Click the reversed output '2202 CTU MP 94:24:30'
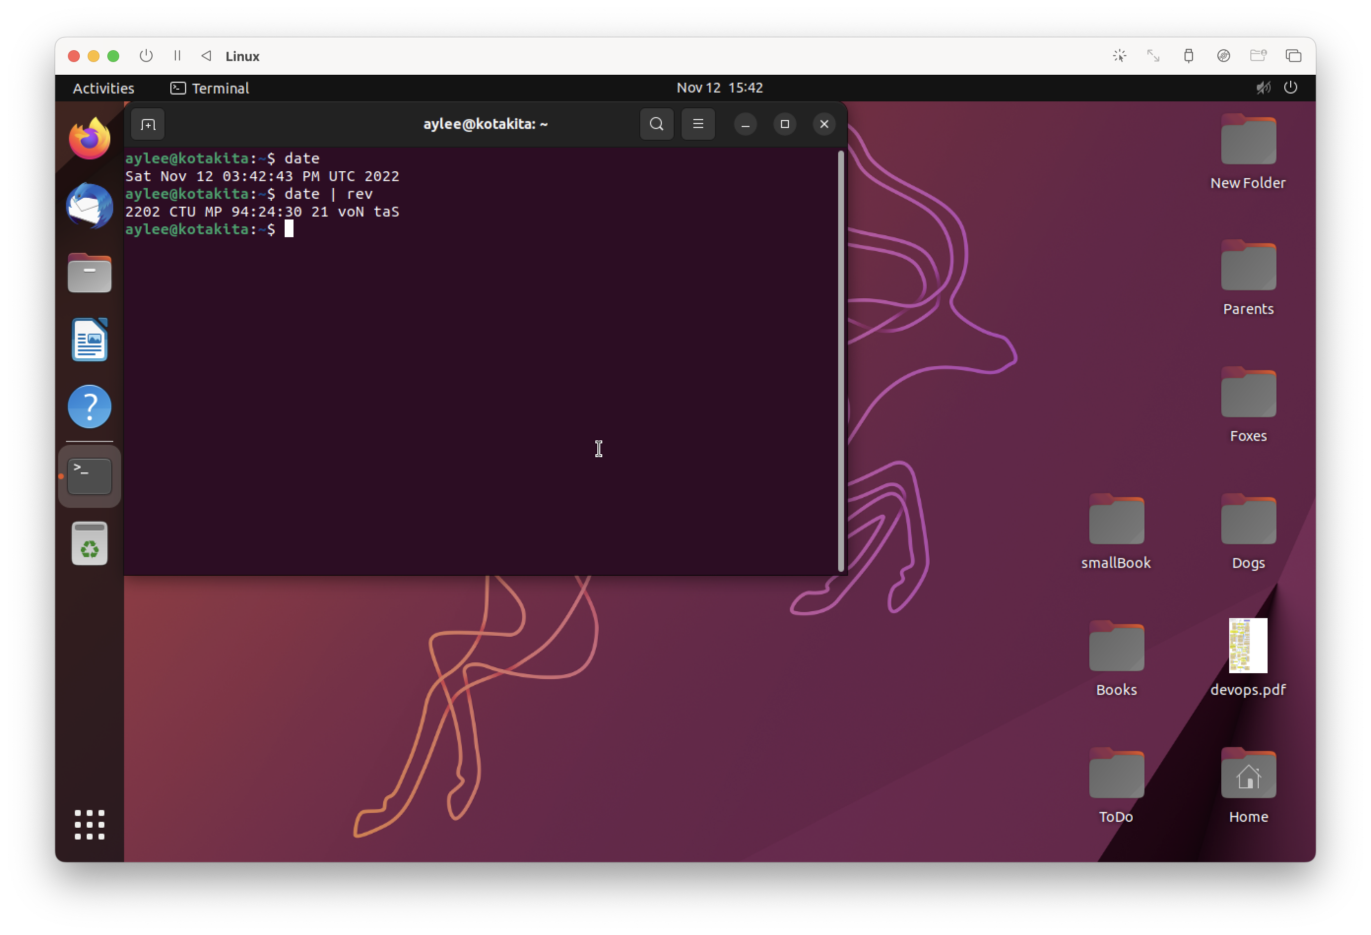1371x935 pixels. click(x=214, y=212)
